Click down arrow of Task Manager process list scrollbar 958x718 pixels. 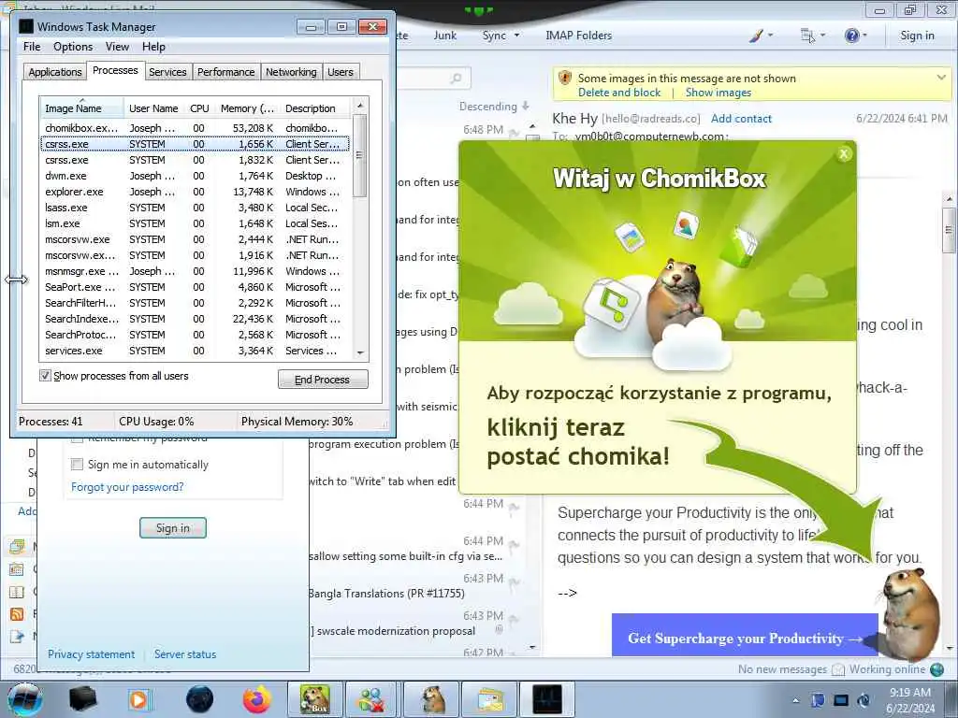pyautogui.click(x=360, y=352)
